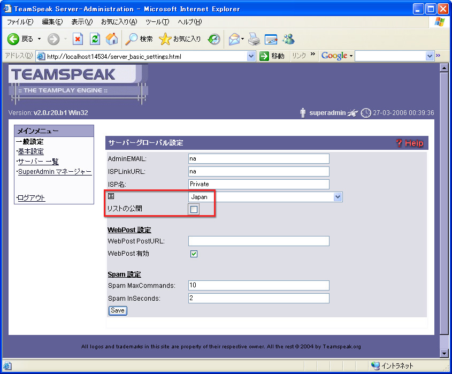Open the 表示(V) menu

coord(82,22)
